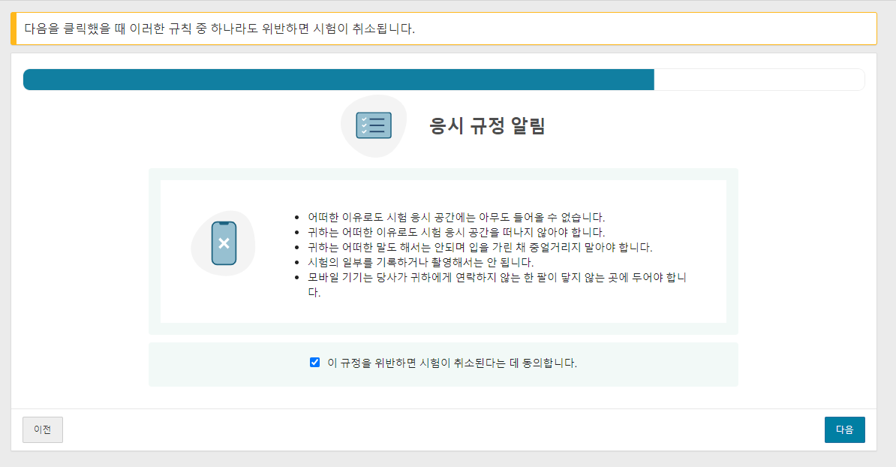The image size is (896, 467).
Task: Click the checklist icon beside 응시 규정 알림
Action: coord(374,125)
